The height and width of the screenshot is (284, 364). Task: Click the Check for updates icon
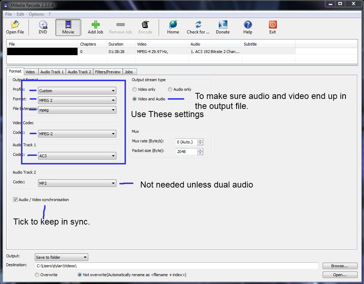198,25
